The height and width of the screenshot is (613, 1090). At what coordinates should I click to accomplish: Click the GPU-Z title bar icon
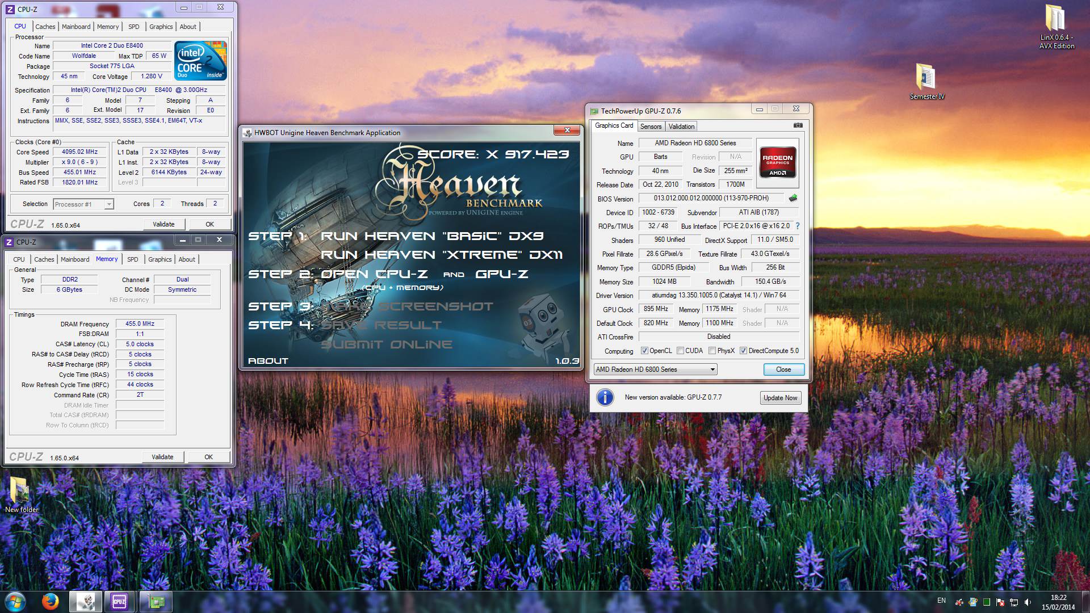click(x=594, y=111)
